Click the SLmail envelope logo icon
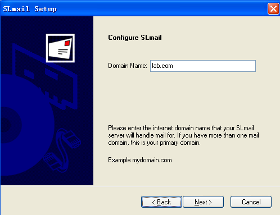The height and width of the screenshot is (215, 280). [x=60, y=48]
